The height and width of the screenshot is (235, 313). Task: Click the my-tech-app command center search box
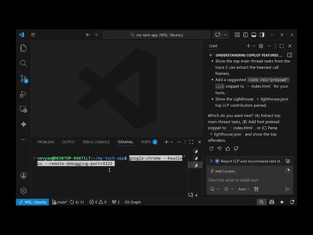point(156,35)
